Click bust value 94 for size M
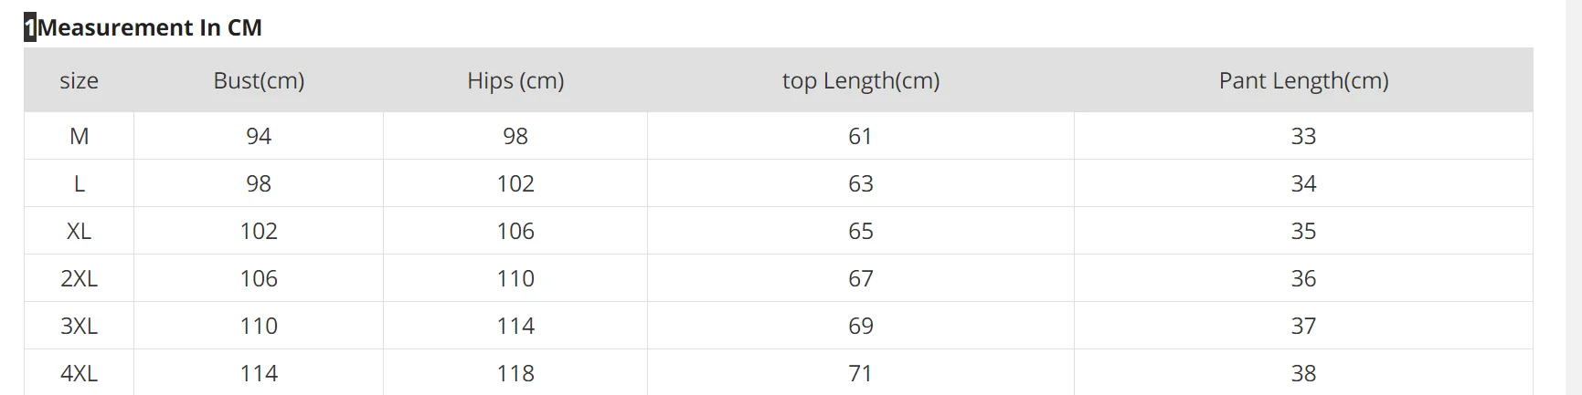 259,136
